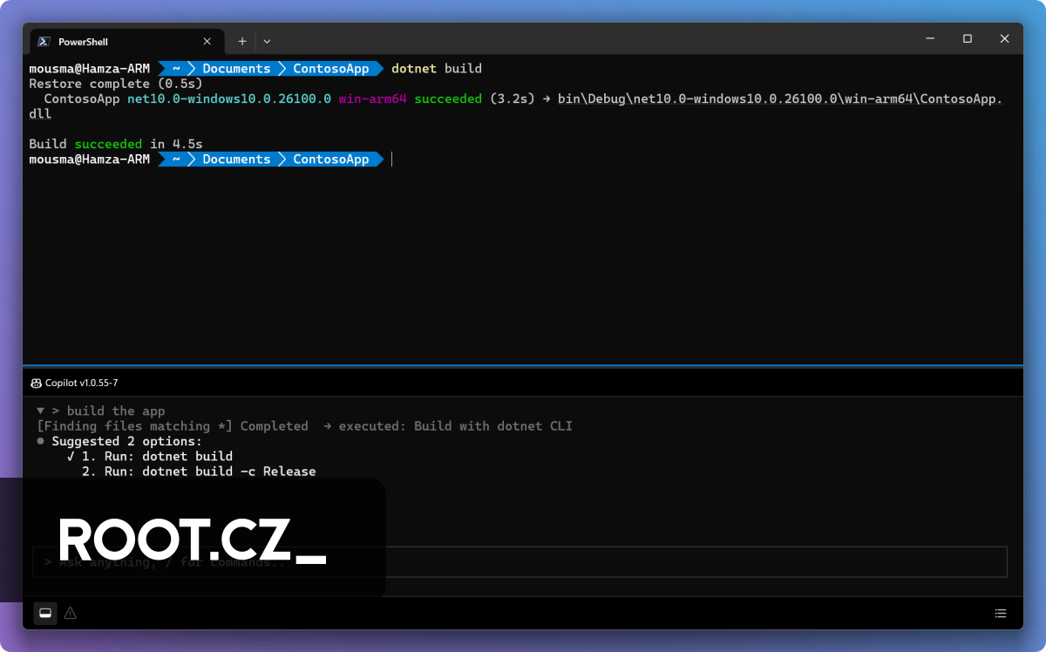The image size is (1046, 652).
Task: Maximize the terminal window
Action: pyautogui.click(x=968, y=38)
